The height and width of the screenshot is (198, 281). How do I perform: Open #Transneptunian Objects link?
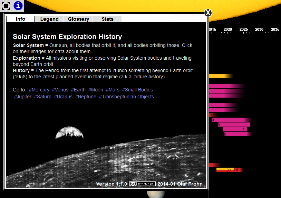pyautogui.click(x=126, y=97)
